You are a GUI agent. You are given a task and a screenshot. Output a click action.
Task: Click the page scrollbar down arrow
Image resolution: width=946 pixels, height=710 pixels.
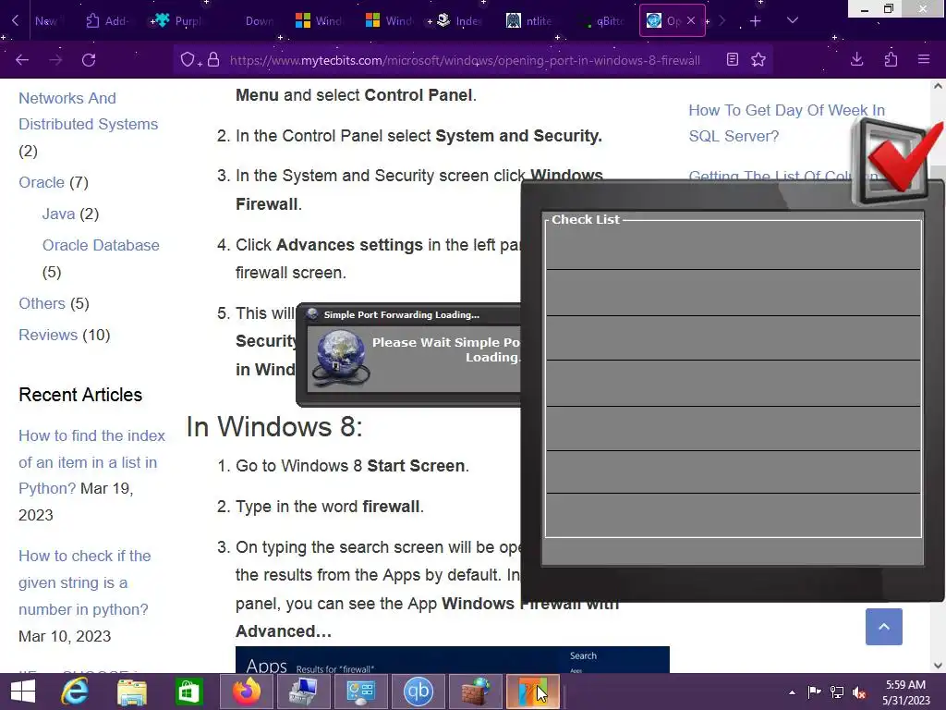pyautogui.click(x=939, y=666)
